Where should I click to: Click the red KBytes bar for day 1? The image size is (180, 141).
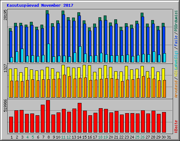coord(11,125)
